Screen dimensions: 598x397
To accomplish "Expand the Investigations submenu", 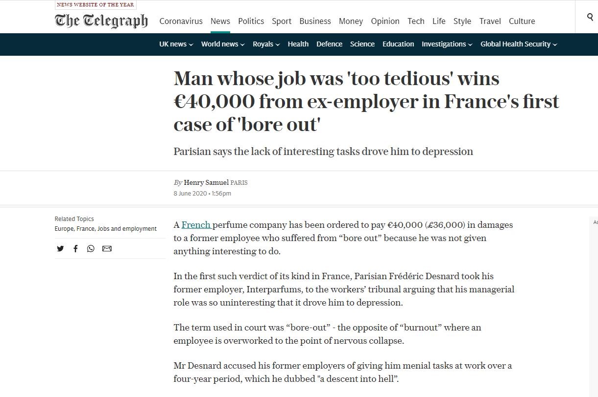I will click(447, 44).
